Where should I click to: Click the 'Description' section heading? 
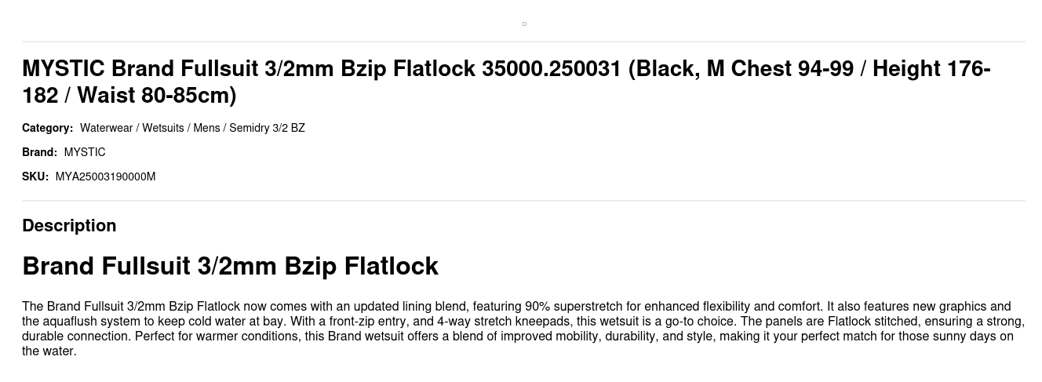(69, 226)
